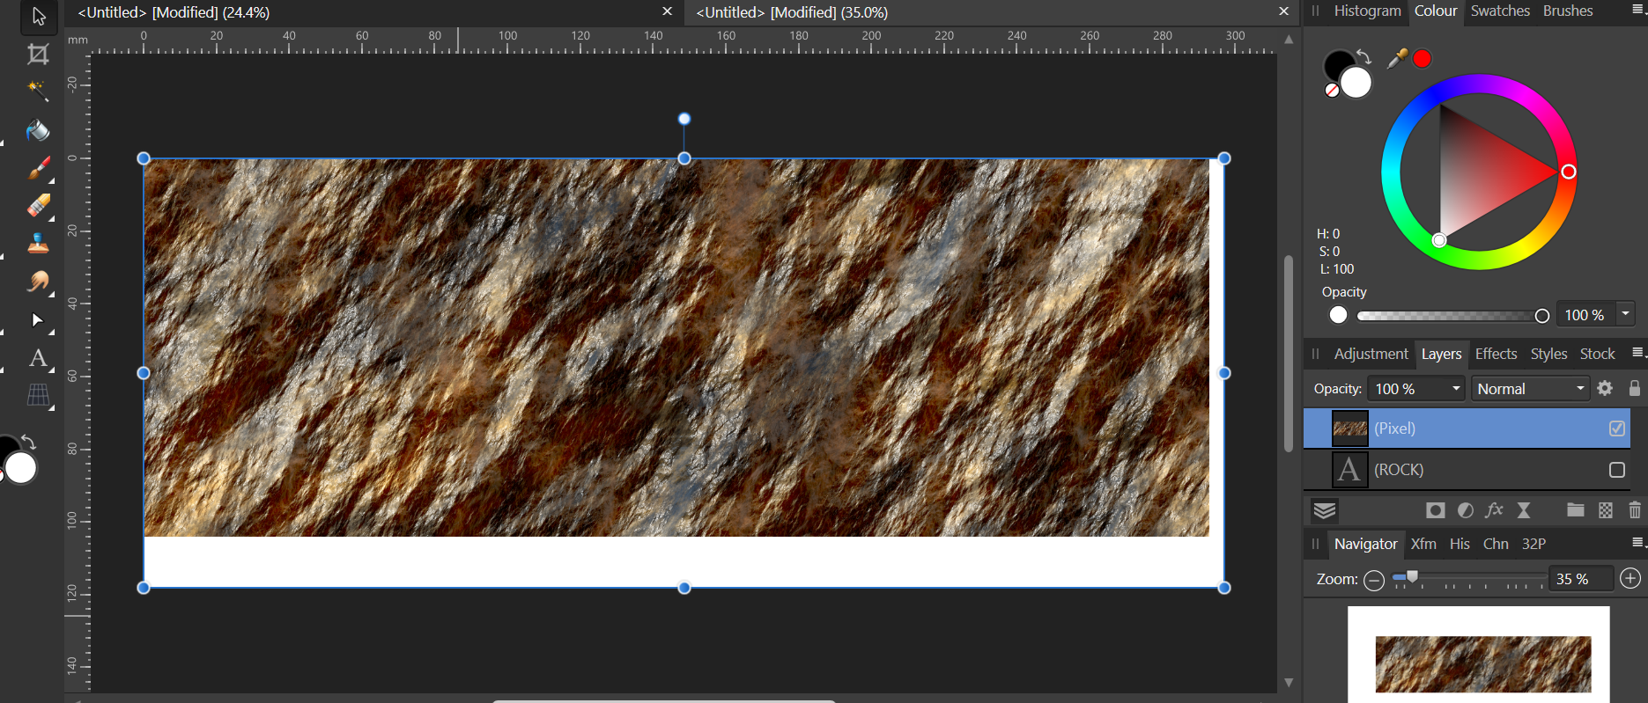Click the red recent colour swatch
This screenshot has height=703, width=1648.
(1422, 59)
